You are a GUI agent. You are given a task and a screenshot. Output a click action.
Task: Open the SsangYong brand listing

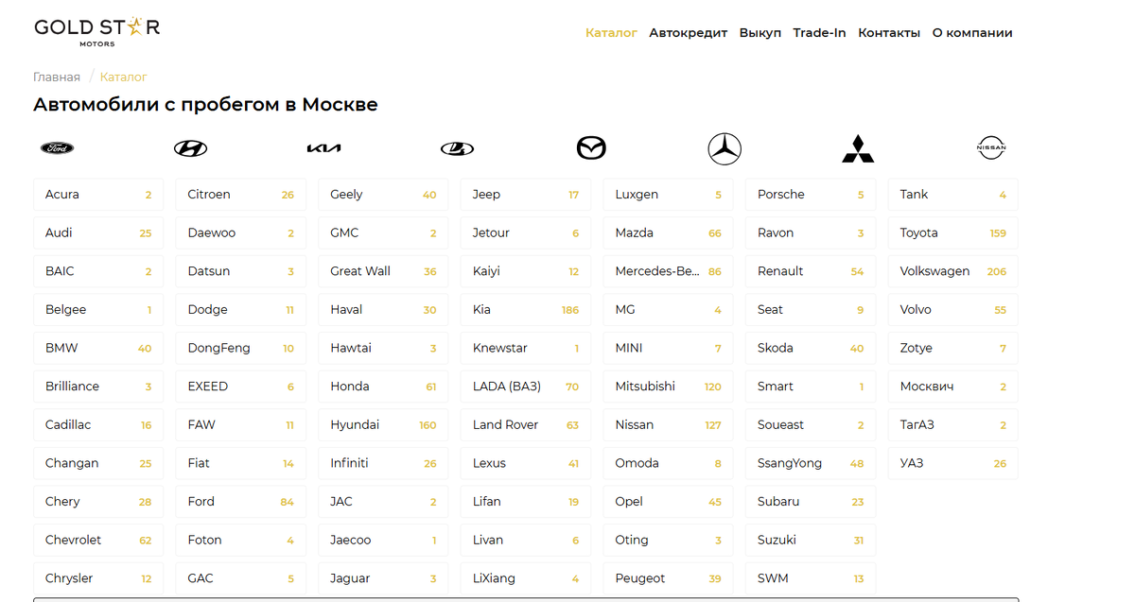[x=811, y=463]
